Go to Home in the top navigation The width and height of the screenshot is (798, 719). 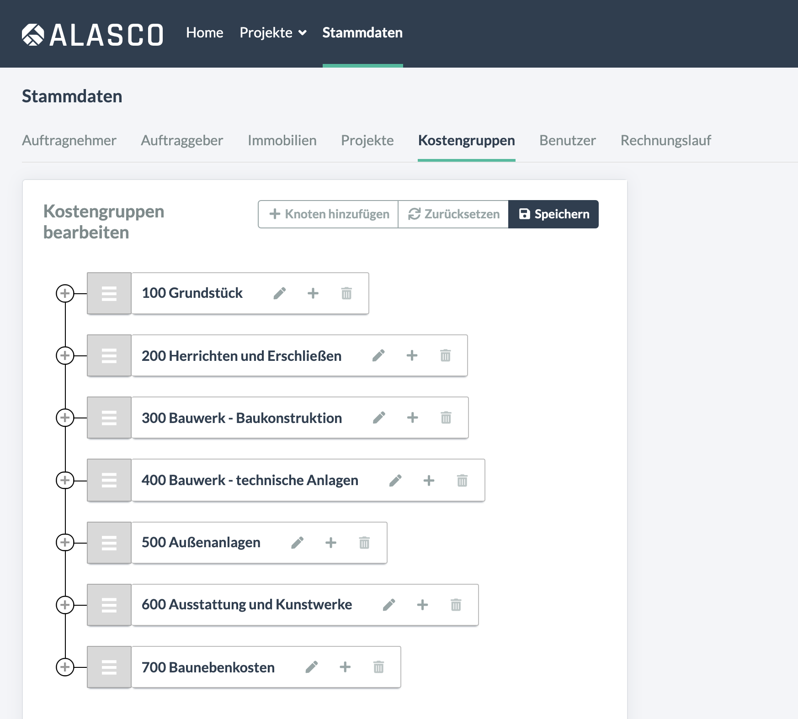click(x=205, y=33)
